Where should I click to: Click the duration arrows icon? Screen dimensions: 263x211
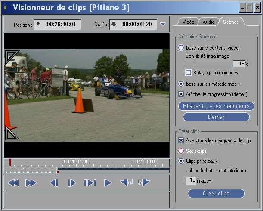[x=114, y=24]
